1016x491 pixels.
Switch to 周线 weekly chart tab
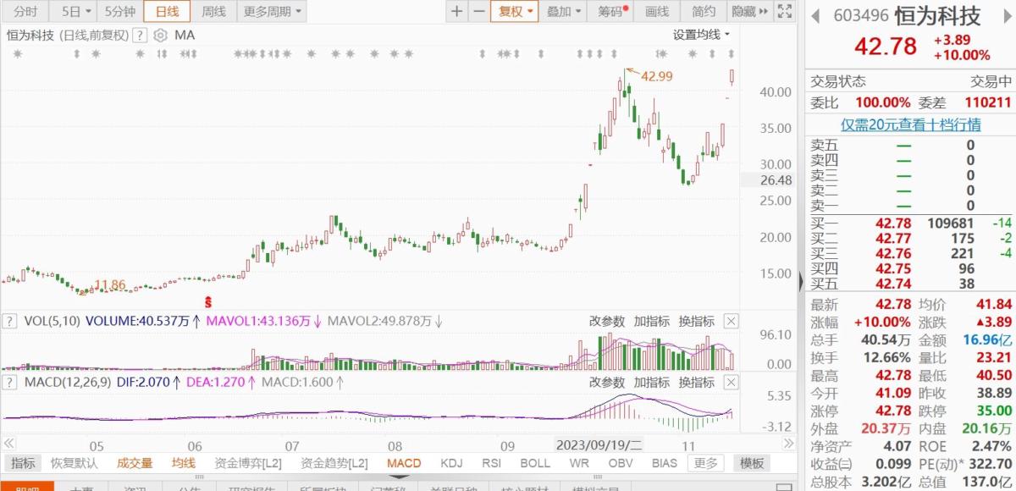pos(213,12)
